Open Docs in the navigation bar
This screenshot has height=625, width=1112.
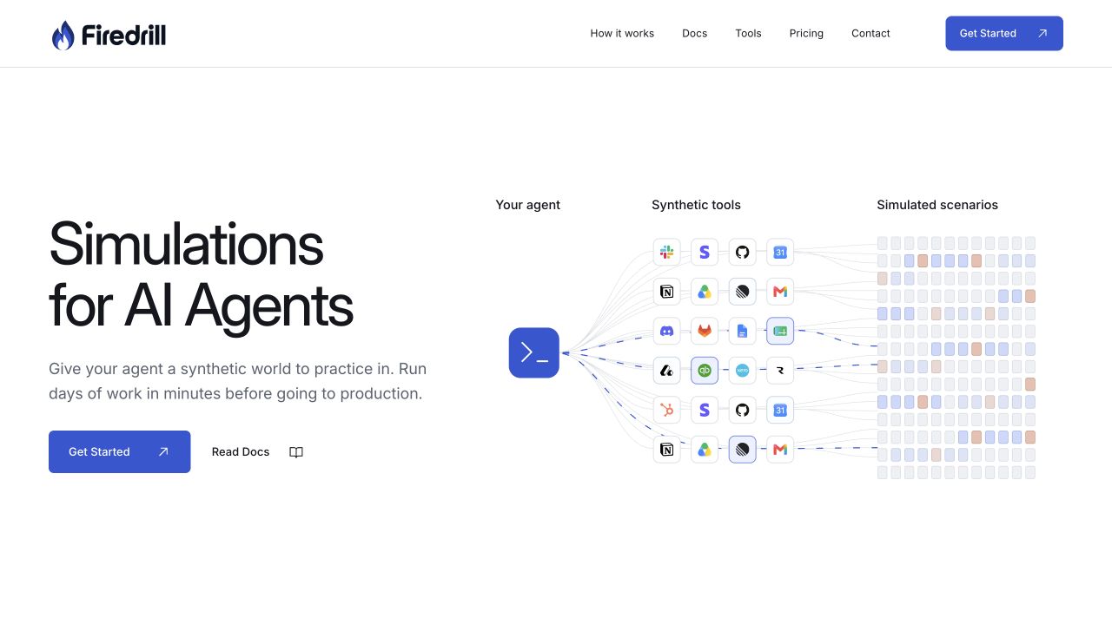[695, 33]
